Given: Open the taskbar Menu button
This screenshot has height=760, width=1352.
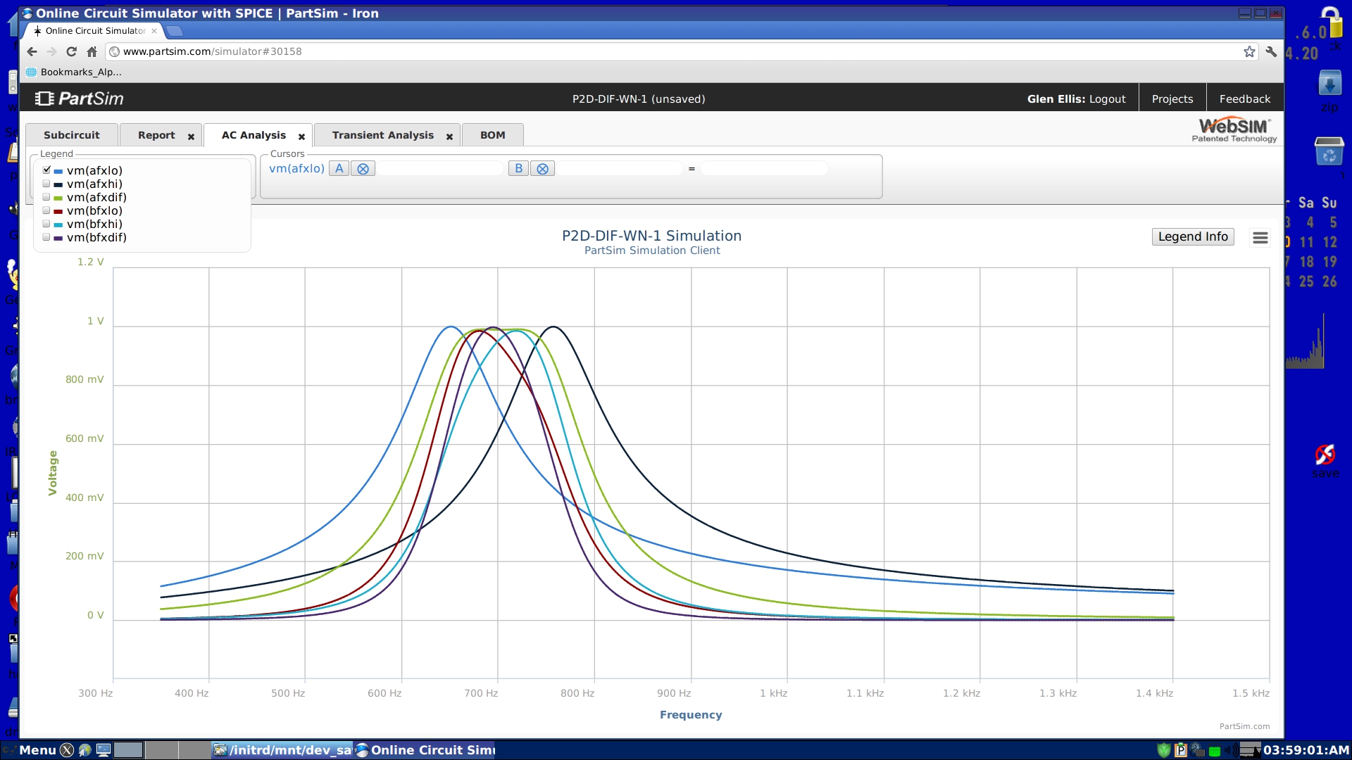Looking at the screenshot, I should [37, 750].
